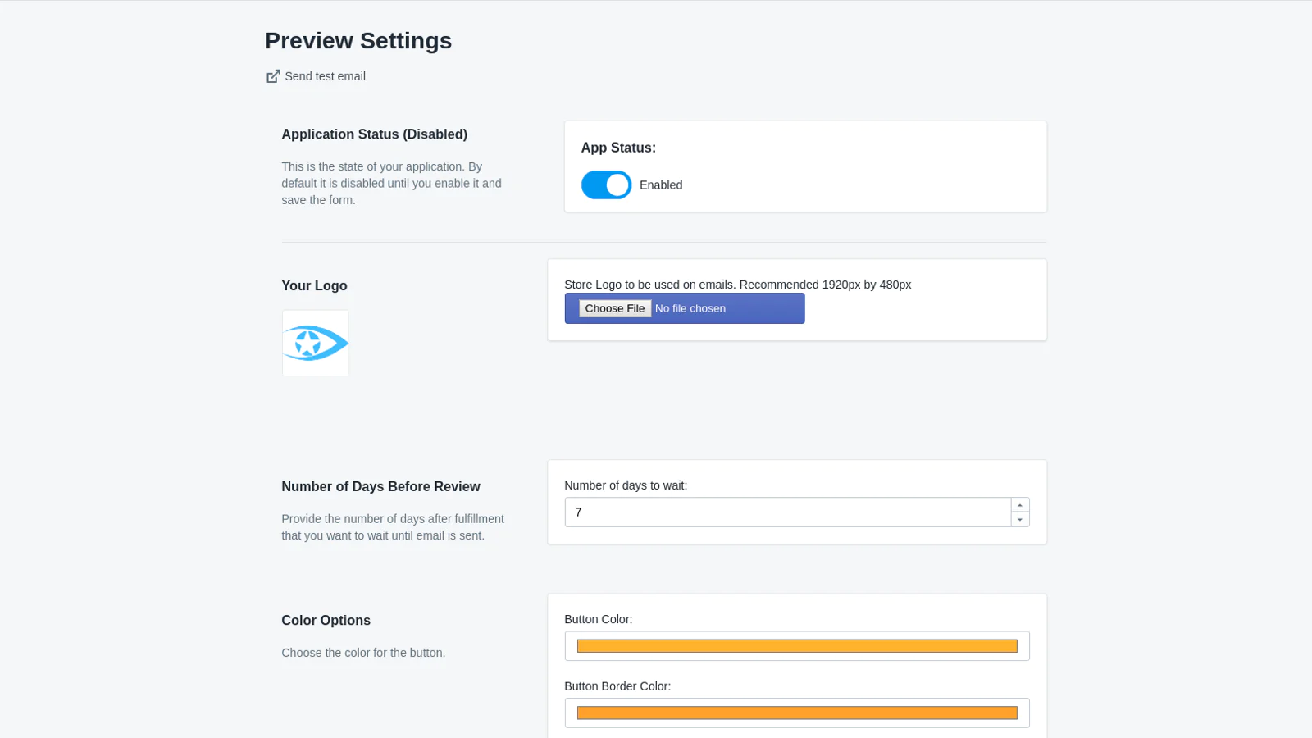Click the Button Border Color label
Image resolution: width=1312 pixels, height=738 pixels.
click(x=617, y=686)
